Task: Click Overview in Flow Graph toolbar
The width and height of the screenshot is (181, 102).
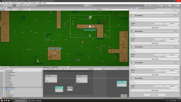Action: pos(119,69)
